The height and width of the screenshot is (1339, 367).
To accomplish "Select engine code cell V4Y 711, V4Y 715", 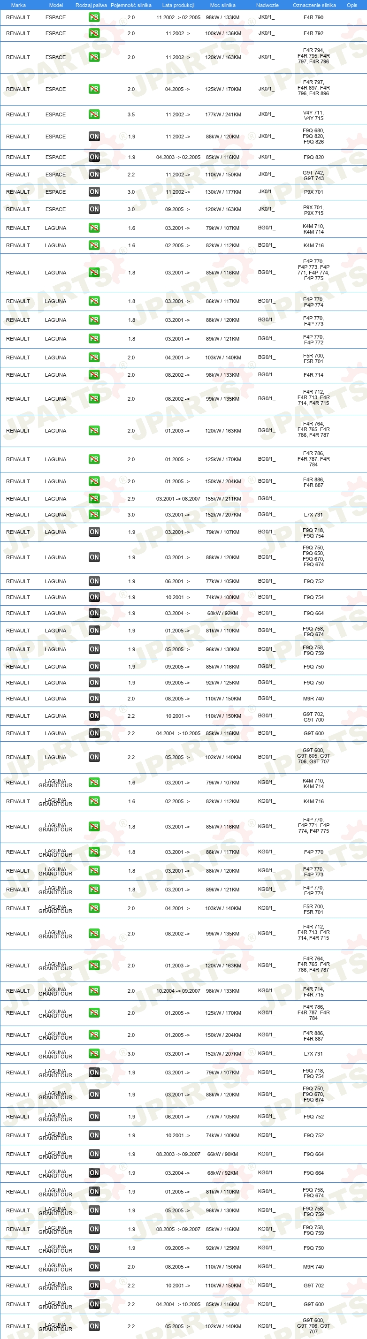I will 313,115.
